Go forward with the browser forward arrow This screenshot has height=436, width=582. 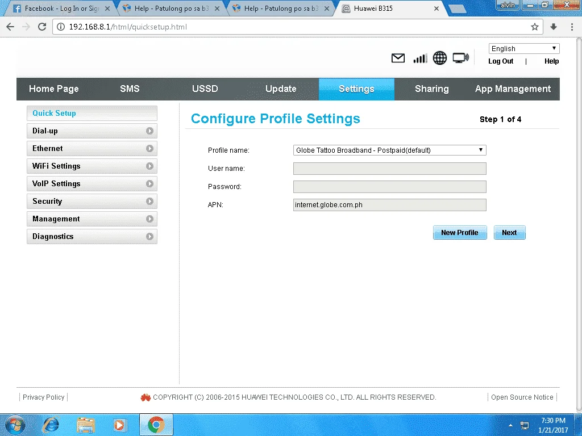tap(26, 27)
